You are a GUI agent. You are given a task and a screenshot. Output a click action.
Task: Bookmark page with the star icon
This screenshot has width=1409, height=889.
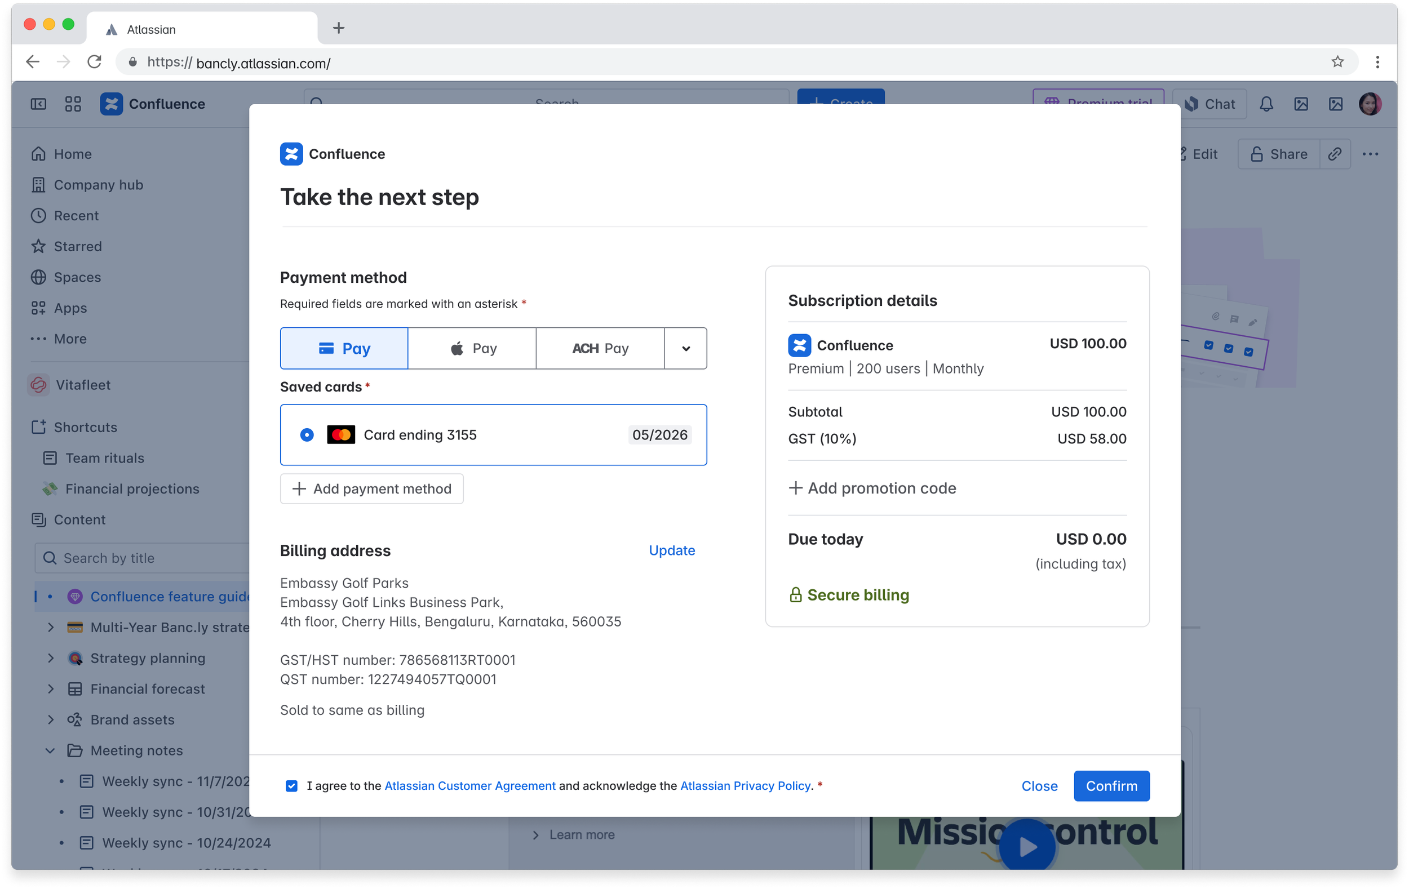(x=1337, y=62)
